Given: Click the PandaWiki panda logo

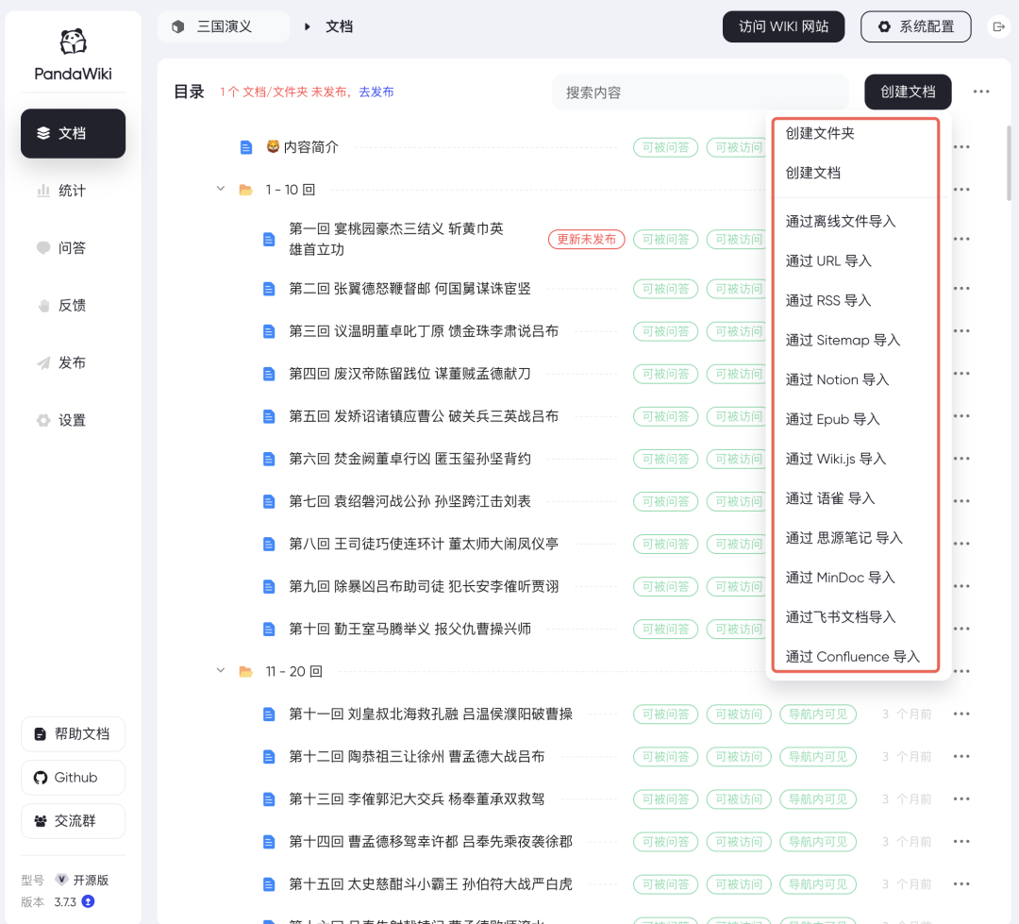Looking at the screenshot, I should 73,42.
